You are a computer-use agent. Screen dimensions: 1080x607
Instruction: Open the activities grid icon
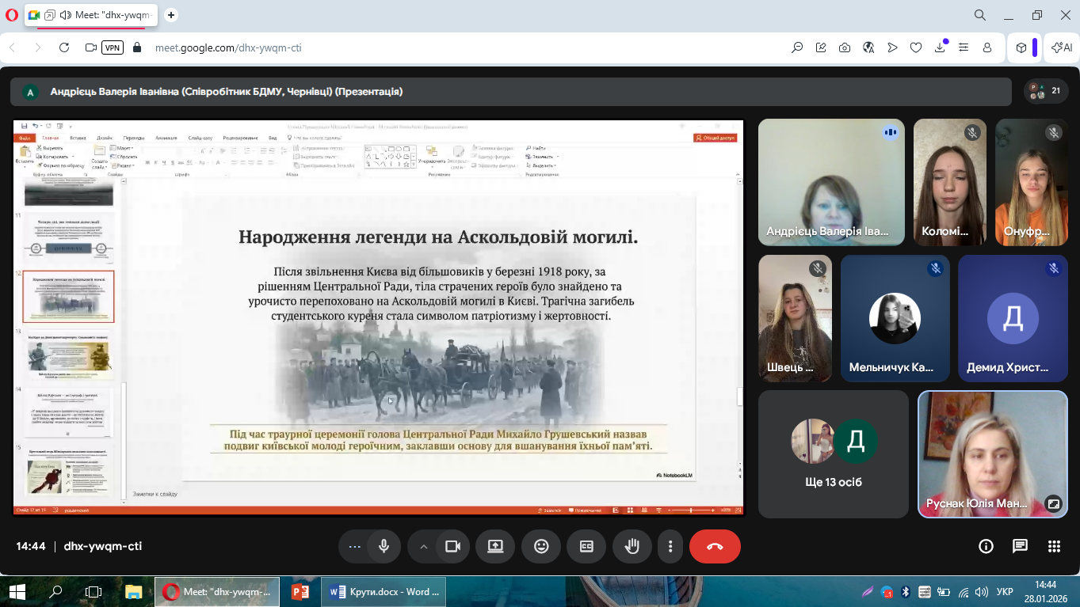(1054, 546)
